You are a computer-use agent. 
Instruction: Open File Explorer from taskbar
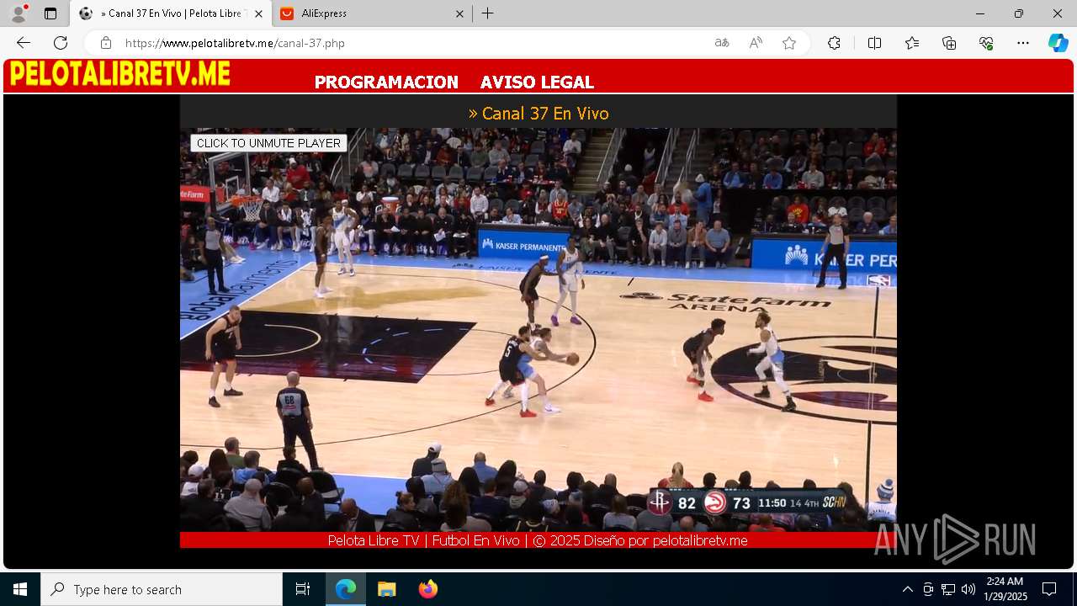click(386, 589)
